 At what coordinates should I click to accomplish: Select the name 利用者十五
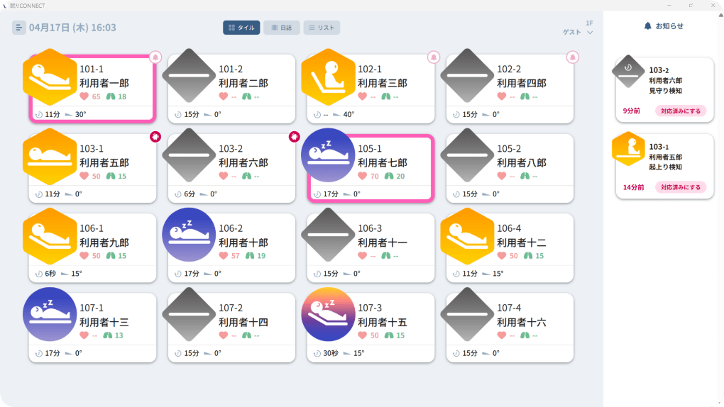click(383, 322)
